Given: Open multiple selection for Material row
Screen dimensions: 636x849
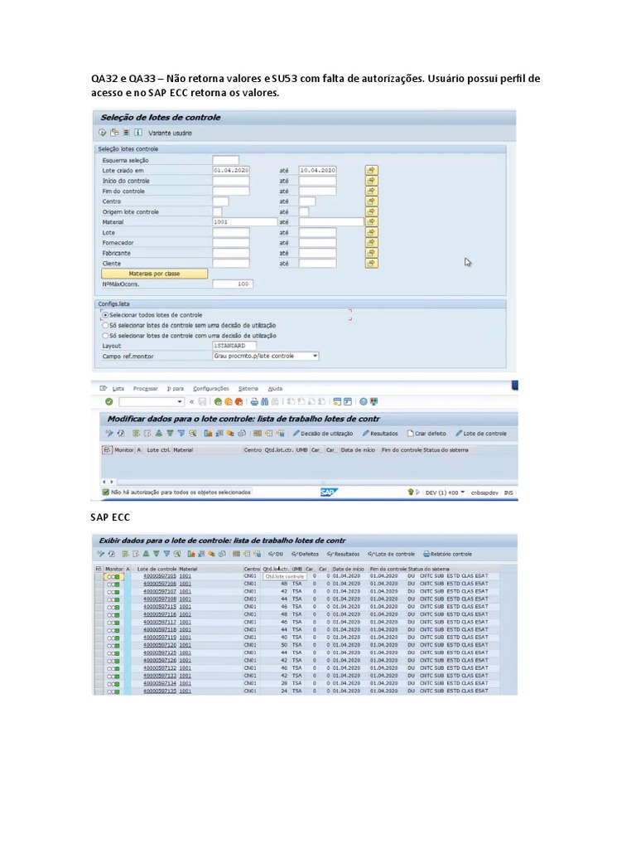Looking at the screenshot, I should click(372, 222).
